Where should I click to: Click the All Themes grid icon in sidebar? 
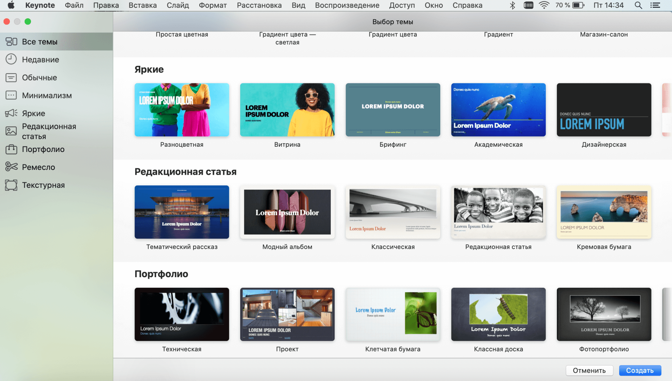pyautogui.click(x=11, y=42)
